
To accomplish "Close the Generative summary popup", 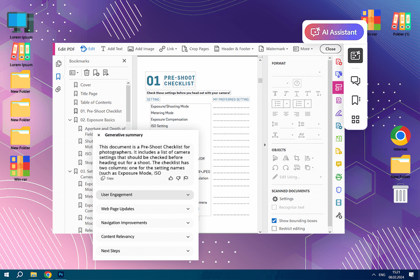I will [99, 135].
